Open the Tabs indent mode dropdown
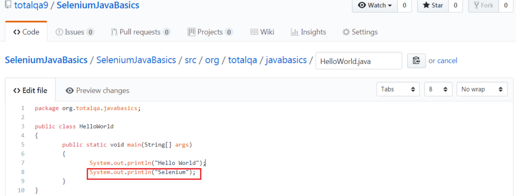The image size is (516, 196). (398, 89)
